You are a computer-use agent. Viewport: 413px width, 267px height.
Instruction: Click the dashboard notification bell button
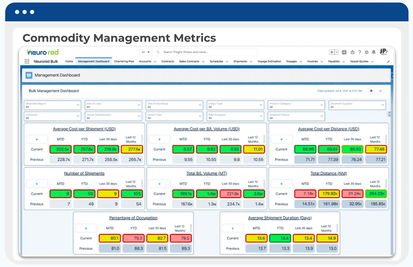click(372, 91)
